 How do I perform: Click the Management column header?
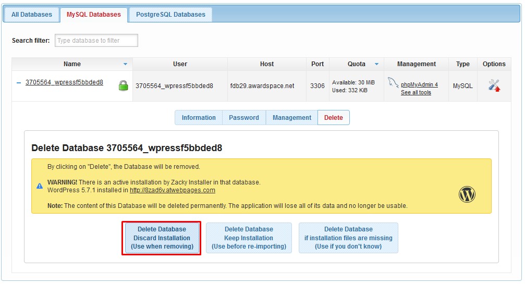click(417, 64)
